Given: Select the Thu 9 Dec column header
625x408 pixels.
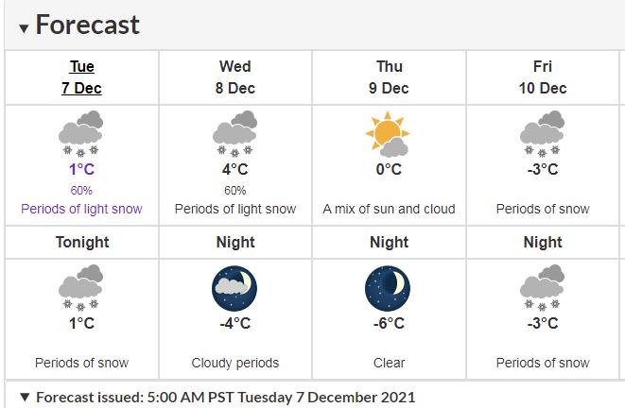Looking at the screenshot, I should coord(389,77).
